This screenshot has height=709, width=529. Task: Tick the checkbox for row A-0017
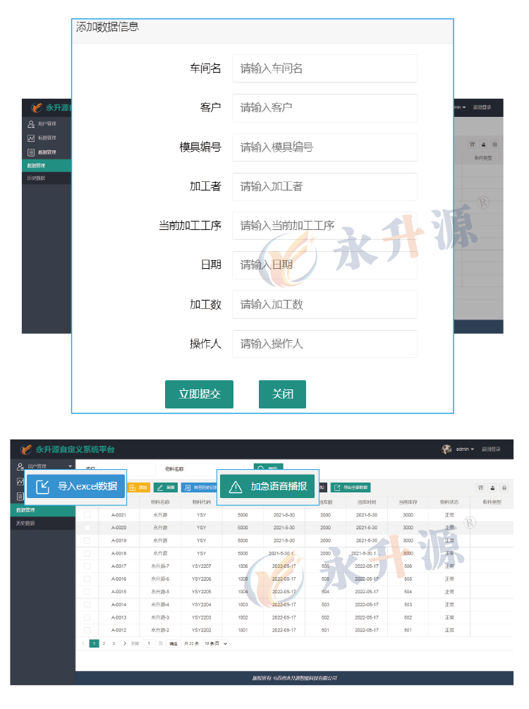(87, 566)
